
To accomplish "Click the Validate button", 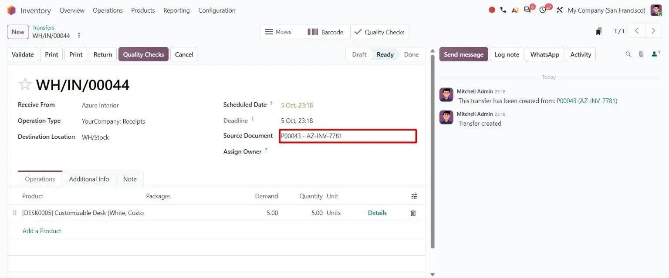I will (x=23, y=54).
